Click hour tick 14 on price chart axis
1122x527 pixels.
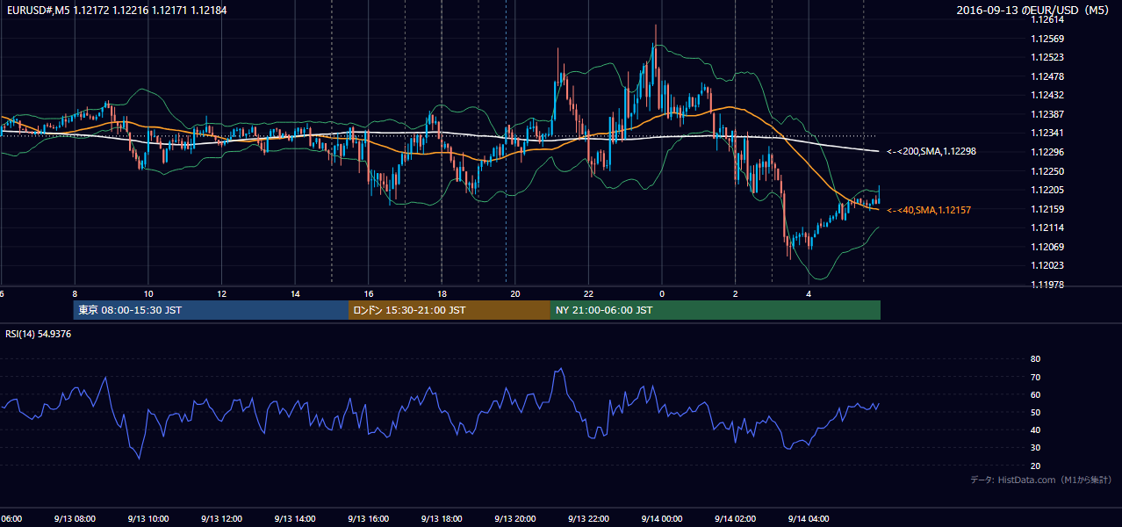click(x=295, y=293)
